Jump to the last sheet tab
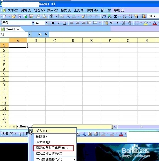 tap(14, 126)
